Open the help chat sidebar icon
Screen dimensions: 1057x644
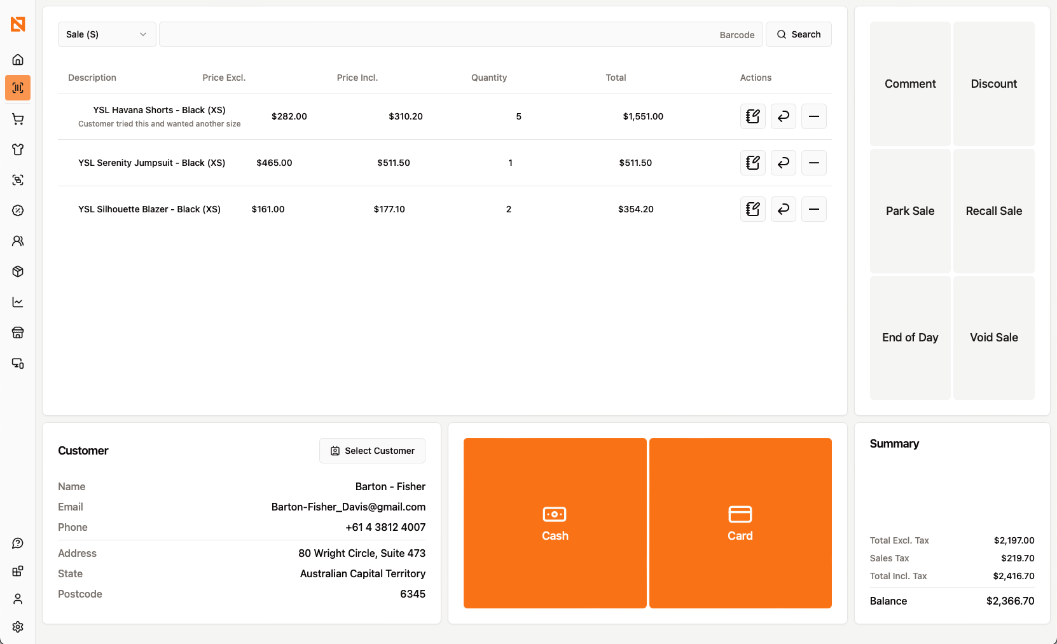pyautogui.click(x=18, y=543)
